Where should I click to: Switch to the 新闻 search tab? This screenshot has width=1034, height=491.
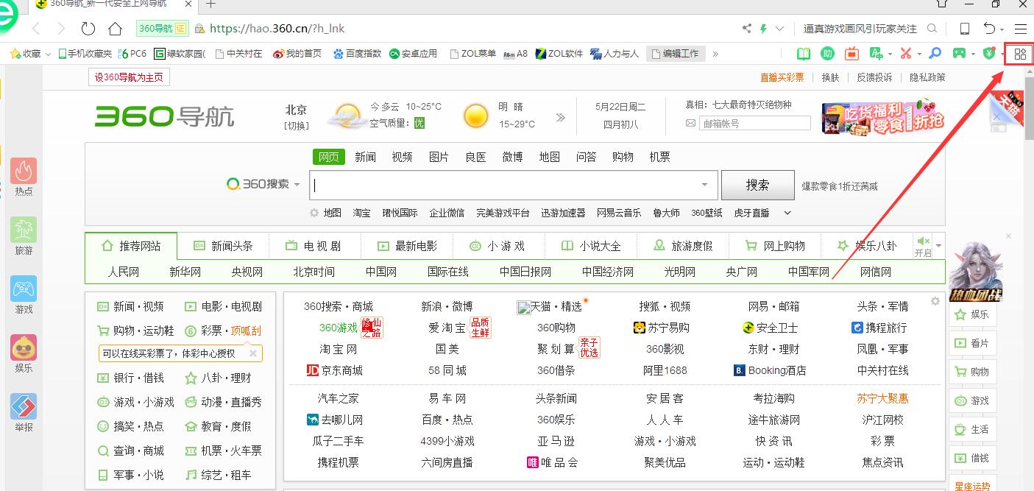point(366,156)
